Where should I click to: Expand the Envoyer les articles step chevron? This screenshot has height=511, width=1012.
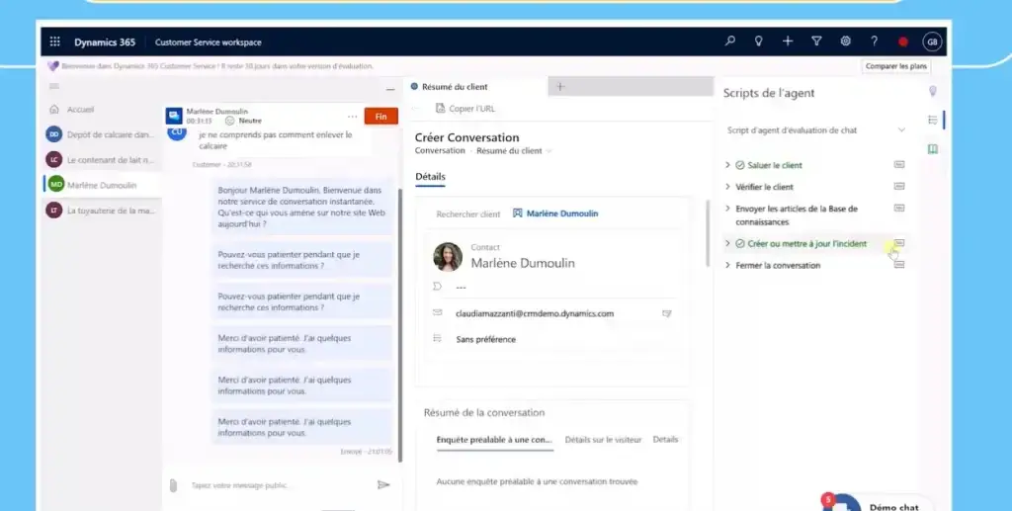coord(727,209)
